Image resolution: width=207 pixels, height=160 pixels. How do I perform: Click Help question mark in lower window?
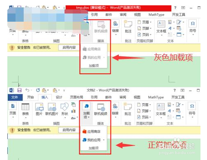tap(174, 90)
